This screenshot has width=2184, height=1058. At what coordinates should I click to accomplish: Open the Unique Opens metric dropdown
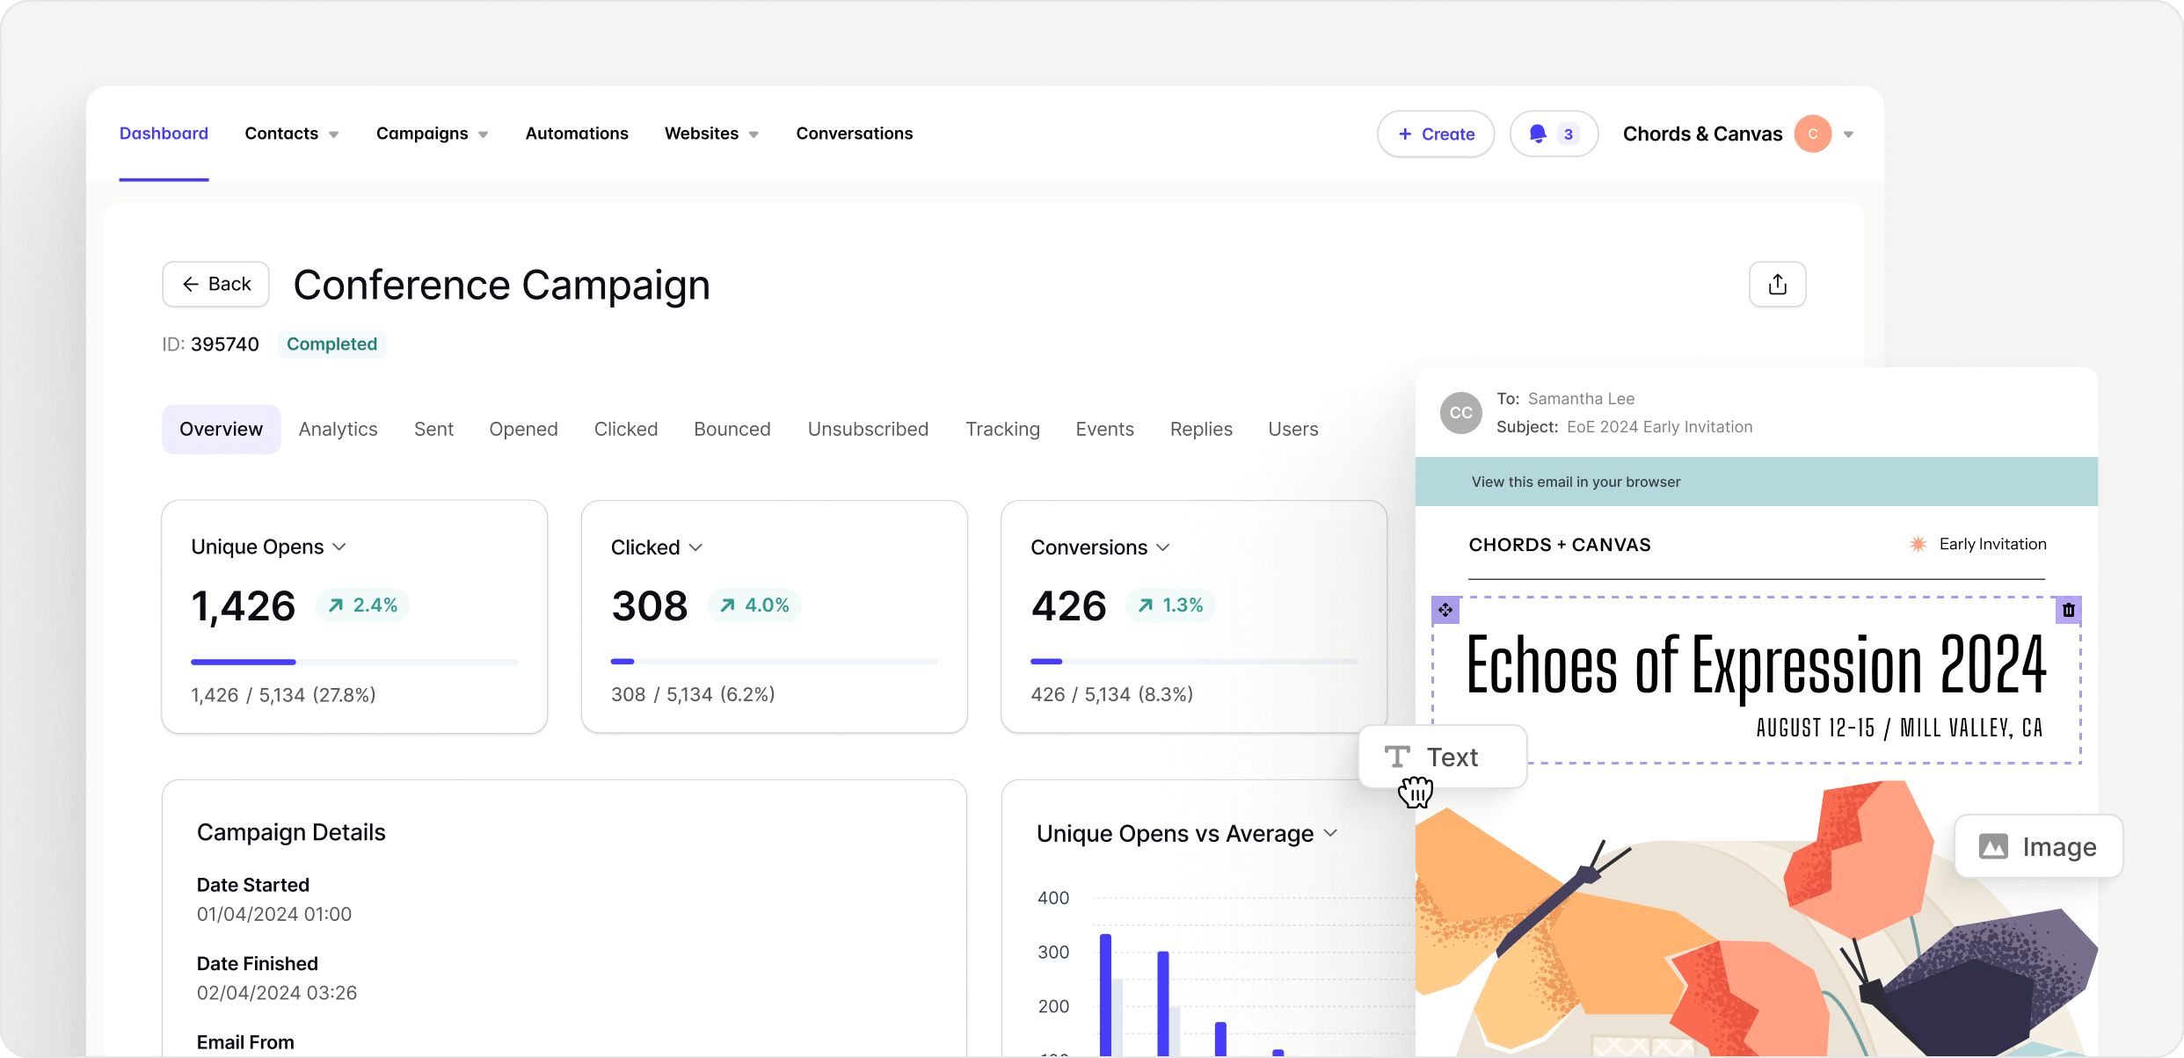pyautogui.click(x=339, y=547)
